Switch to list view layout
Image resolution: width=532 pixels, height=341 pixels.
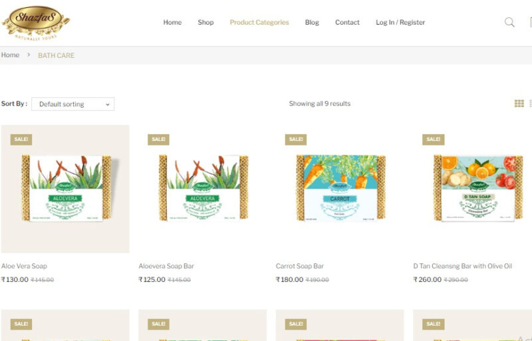pyautogui.click(x=530, y=104)
